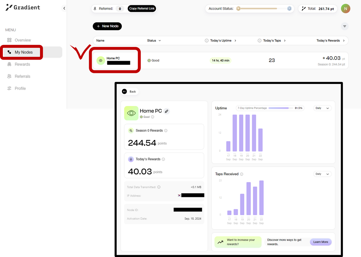Go Back from the node details
Image resolution: width=361 pixels, height=257 pixels.
point(130,91)
